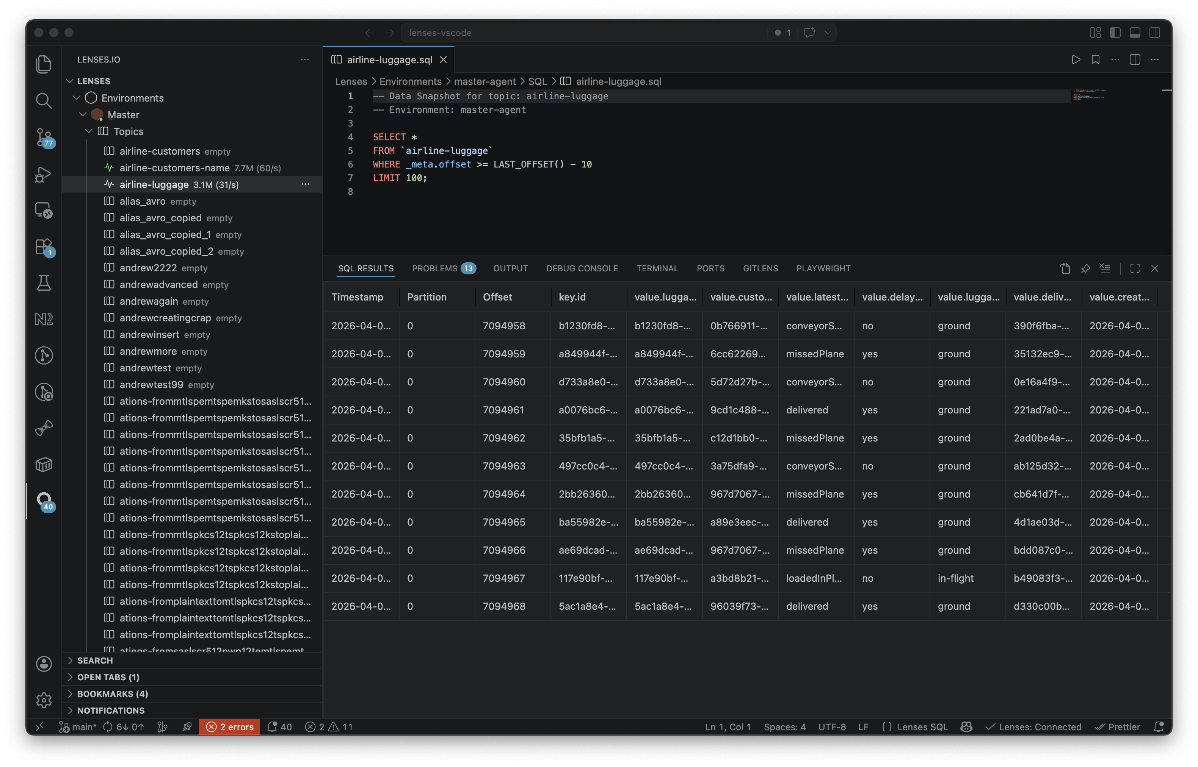Close the airline-luggage.sql tab
Screen dimensions: 1198x767
443,60
